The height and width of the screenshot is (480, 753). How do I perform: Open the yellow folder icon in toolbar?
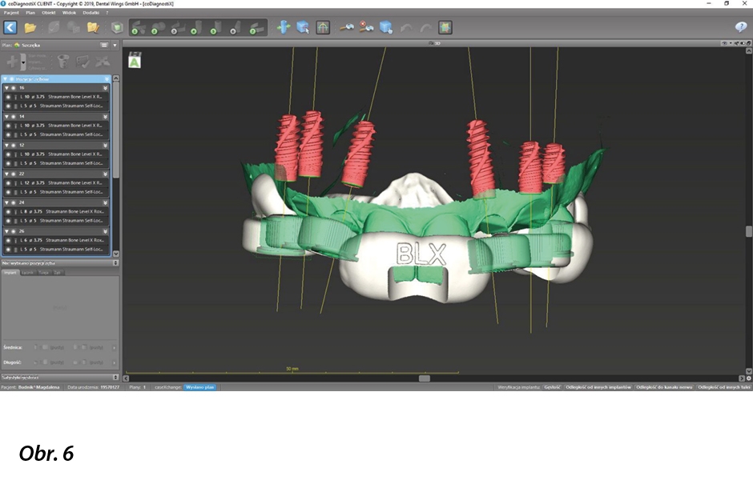pos(30,27)
